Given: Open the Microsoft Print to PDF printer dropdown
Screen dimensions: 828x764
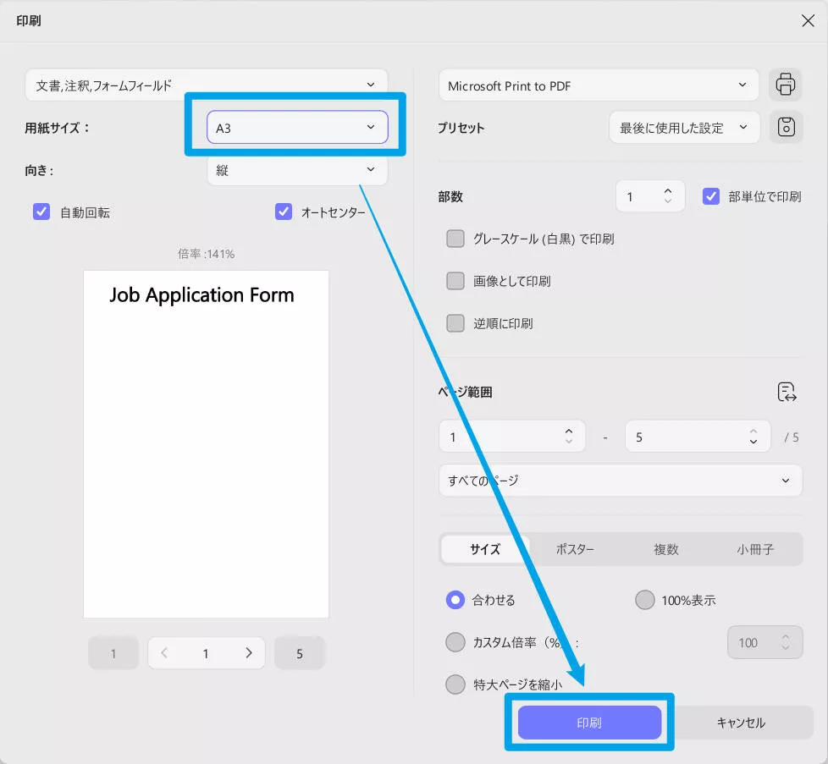Looking at the screenshot, I should [599, 85].
